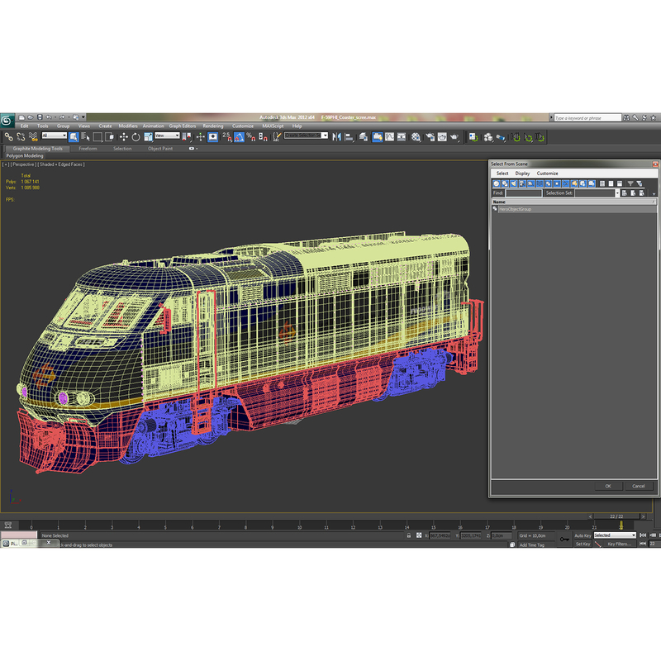Toggle Spinner Snap
The width and height of the screenshot is (661, 661).
point(263,137)
